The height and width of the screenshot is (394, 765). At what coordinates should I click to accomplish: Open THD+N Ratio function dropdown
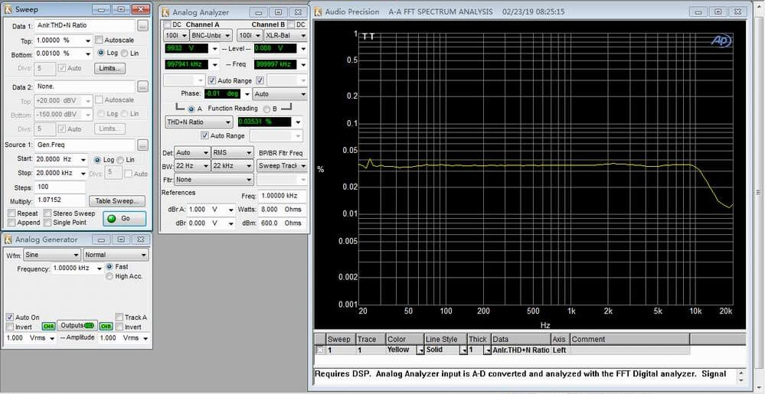point(199,122)
